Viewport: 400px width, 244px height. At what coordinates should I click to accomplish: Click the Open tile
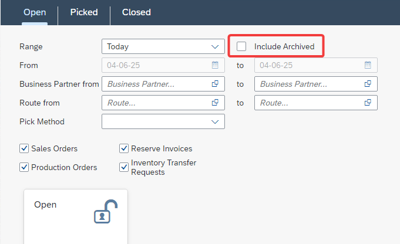75,216
